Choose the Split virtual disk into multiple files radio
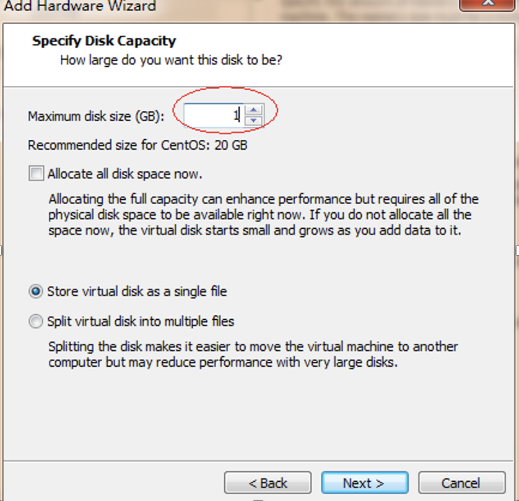Viewport: 519px width, 501px height. coord(36,321)
